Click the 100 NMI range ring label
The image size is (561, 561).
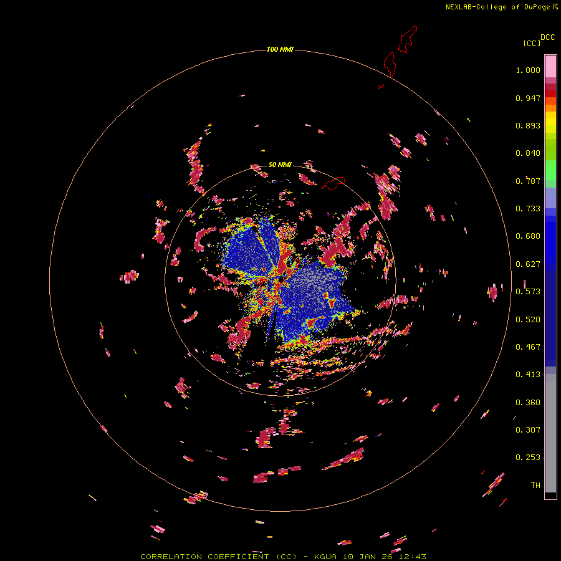pyautogui.click(x=280, y=49)
